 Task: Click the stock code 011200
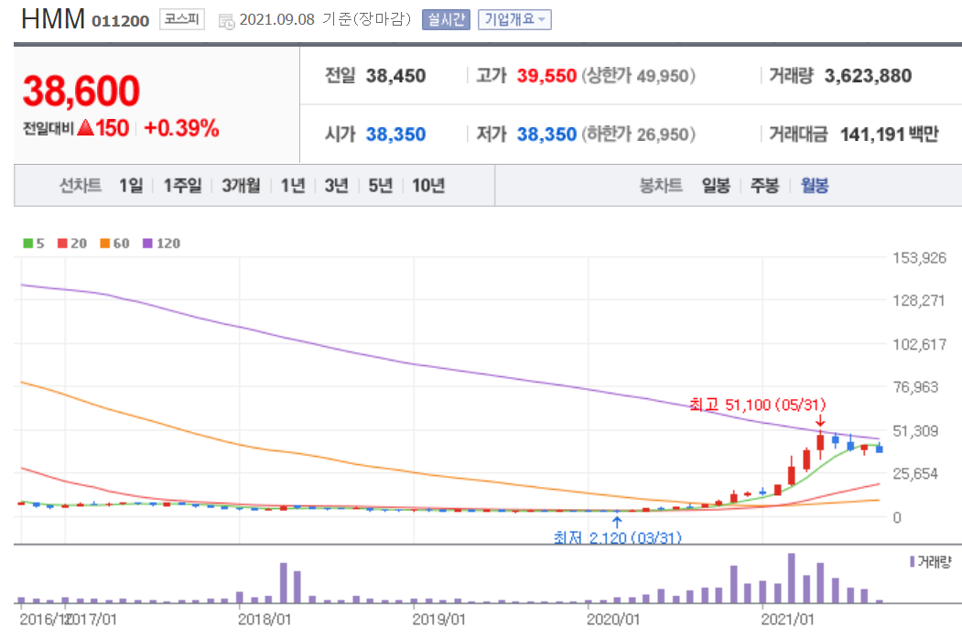point(120,21)
